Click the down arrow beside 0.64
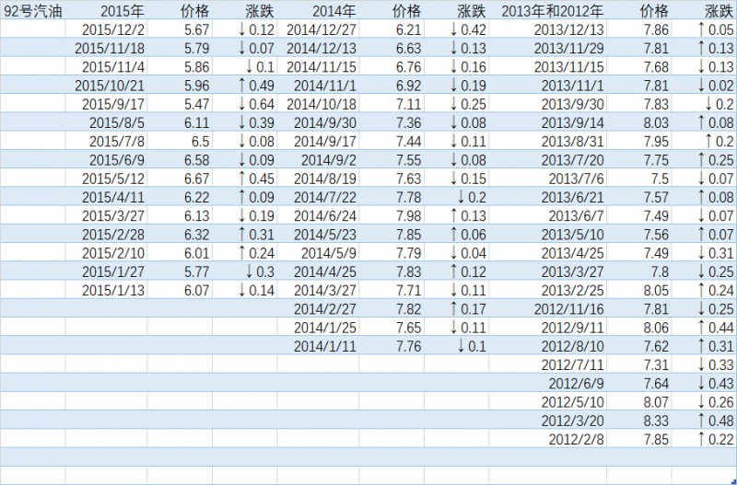Image resolution: width=737 pixels, height=485 pixels. pyautogui.click(x=241, y=104)
